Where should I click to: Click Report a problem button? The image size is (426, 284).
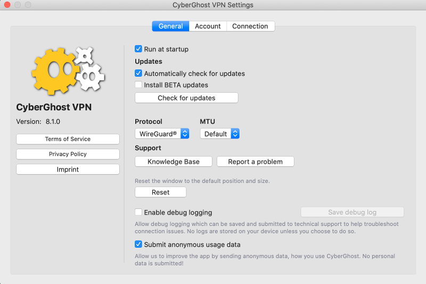pos(255,161)
